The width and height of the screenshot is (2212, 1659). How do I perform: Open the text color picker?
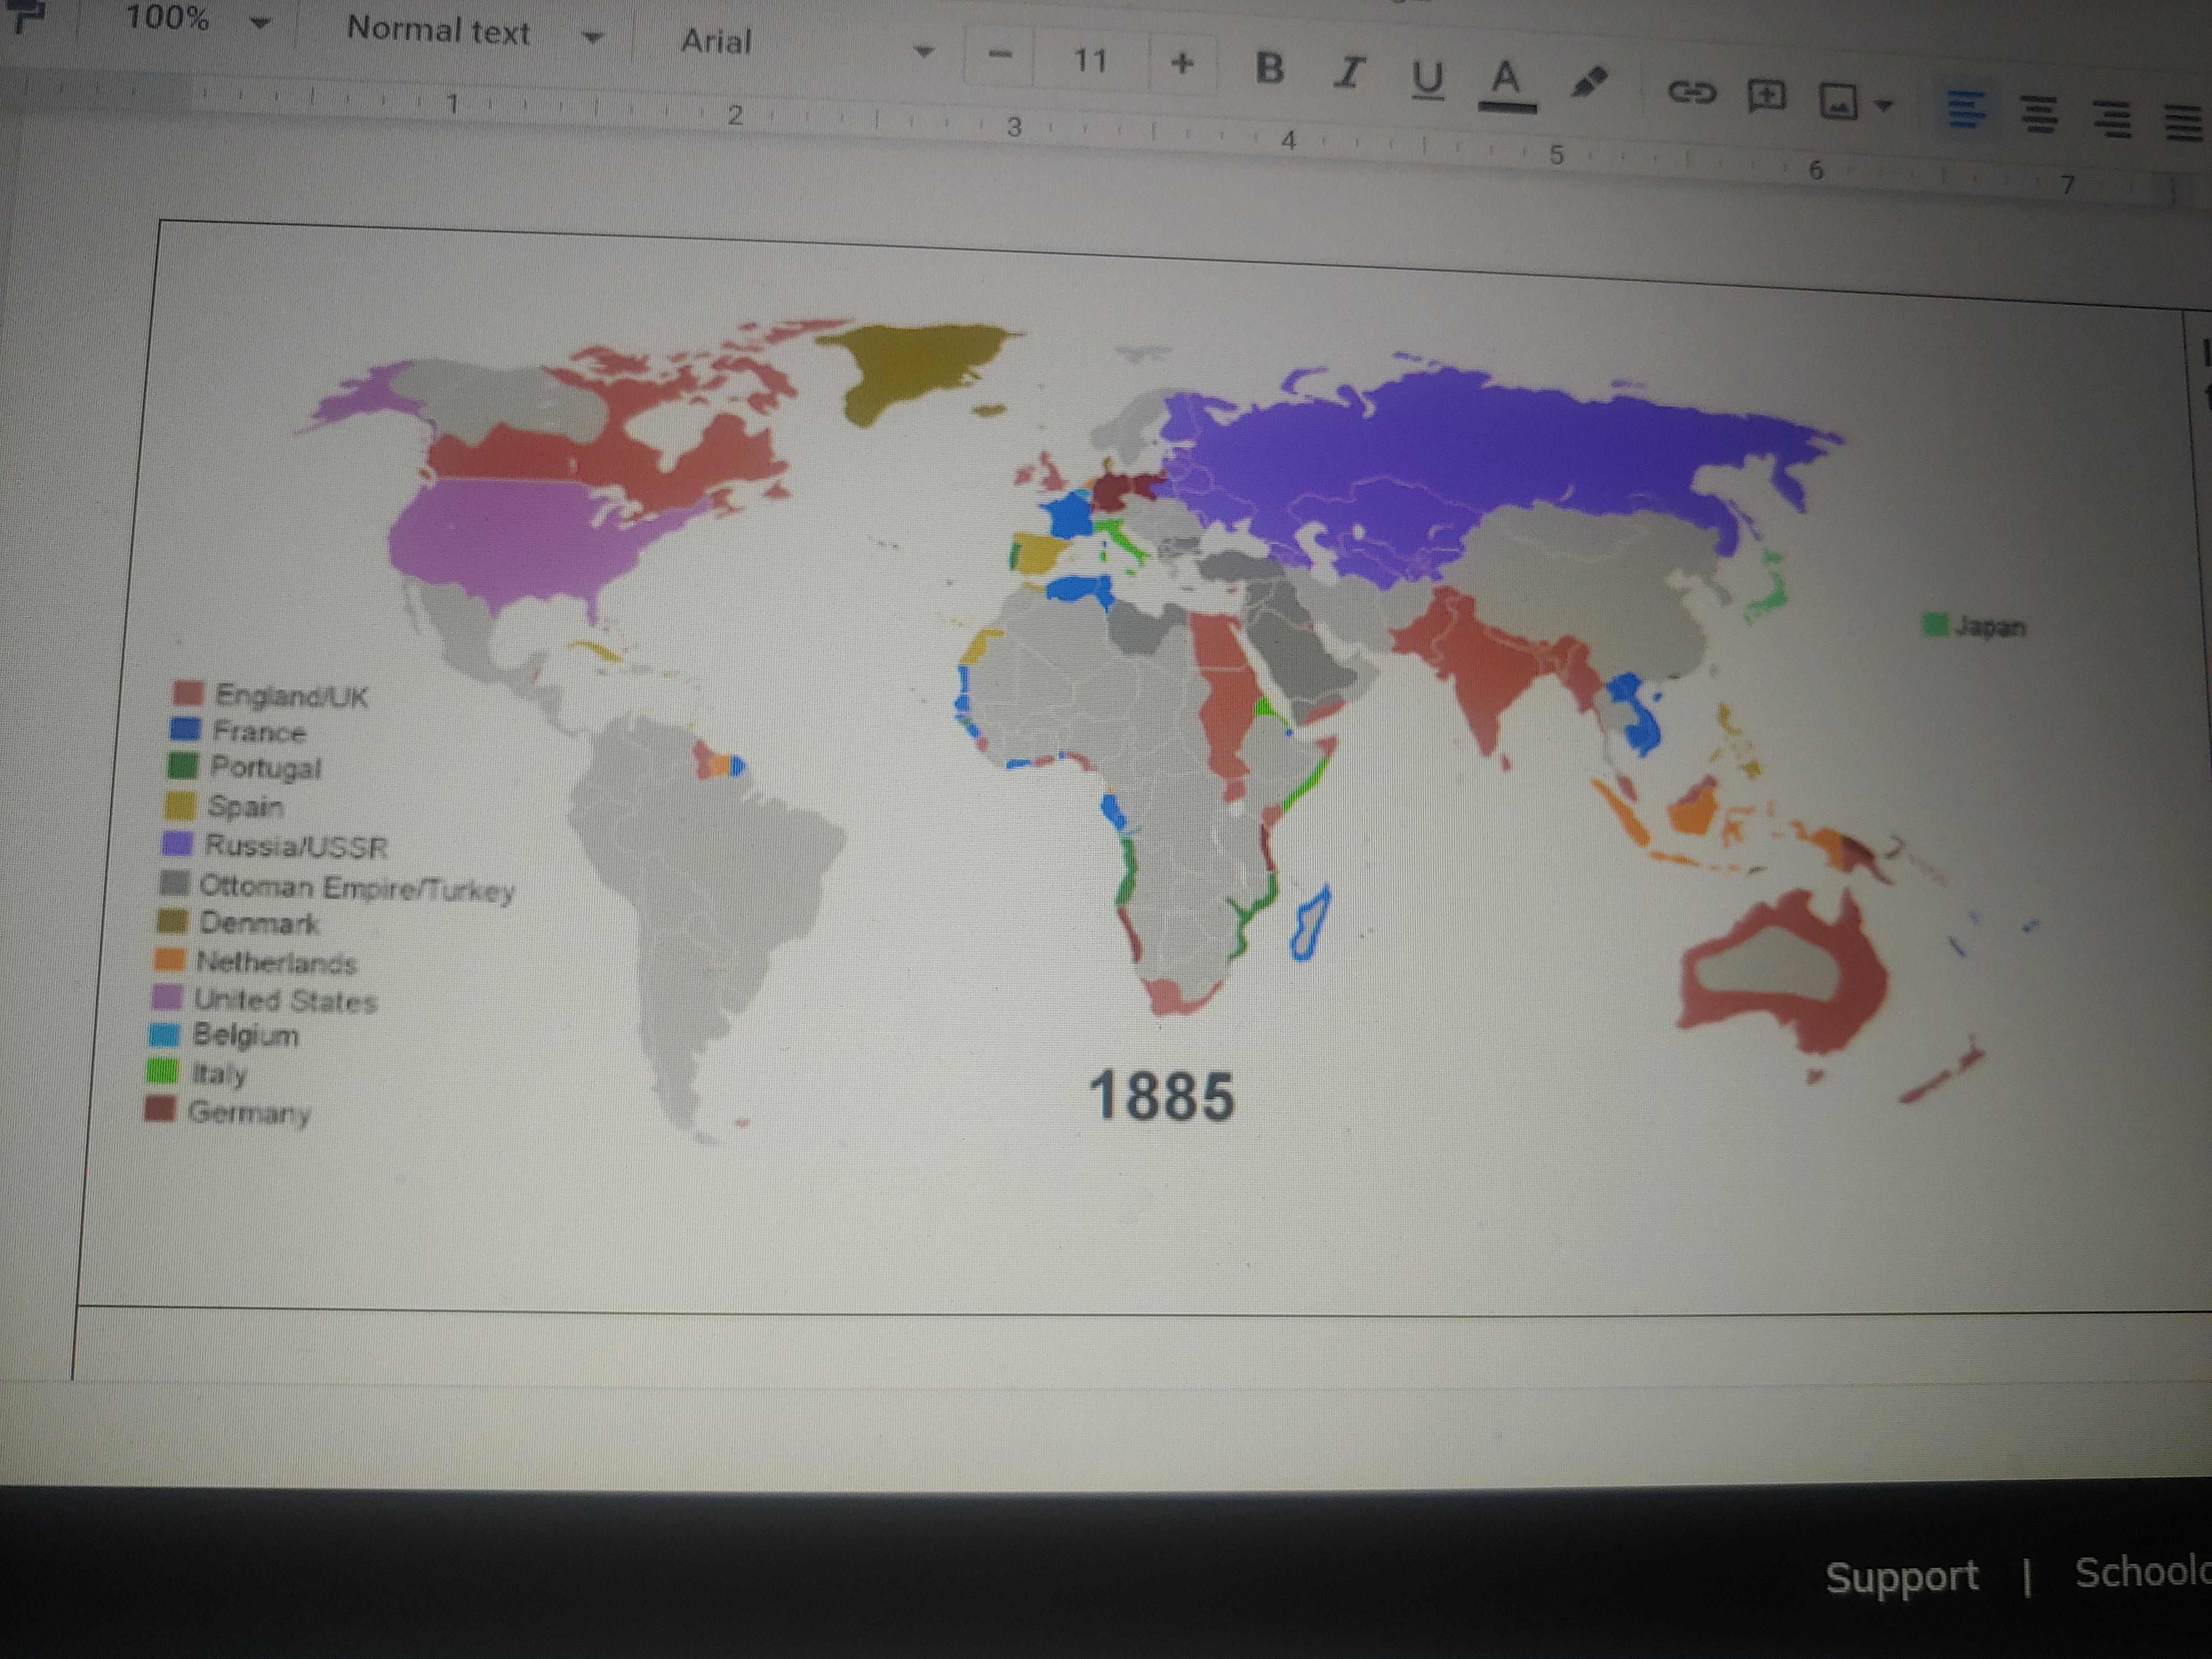[1506, 83]
